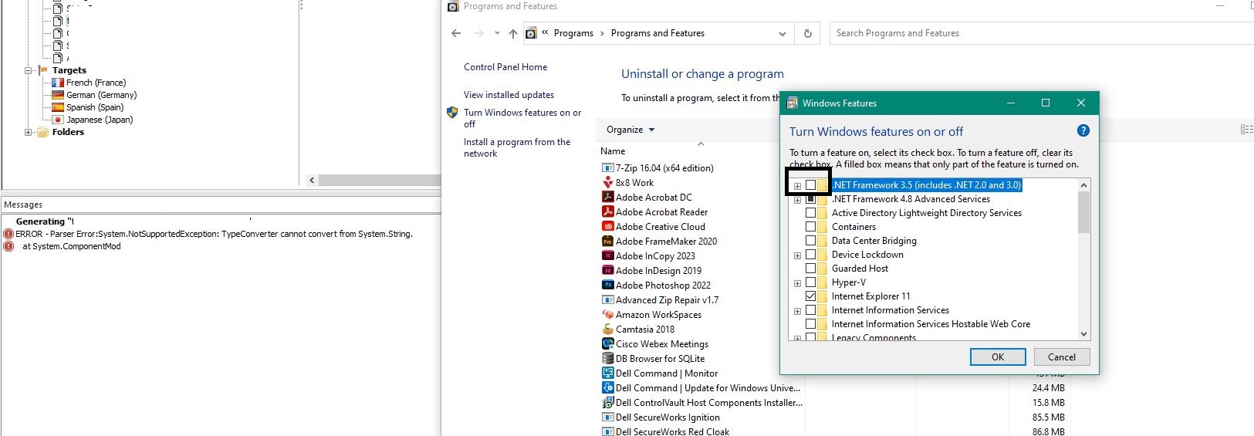The image size is (1254, 436).
Task: Select the Dell Command Monitor icon
Action: click(x=608, y=373)
